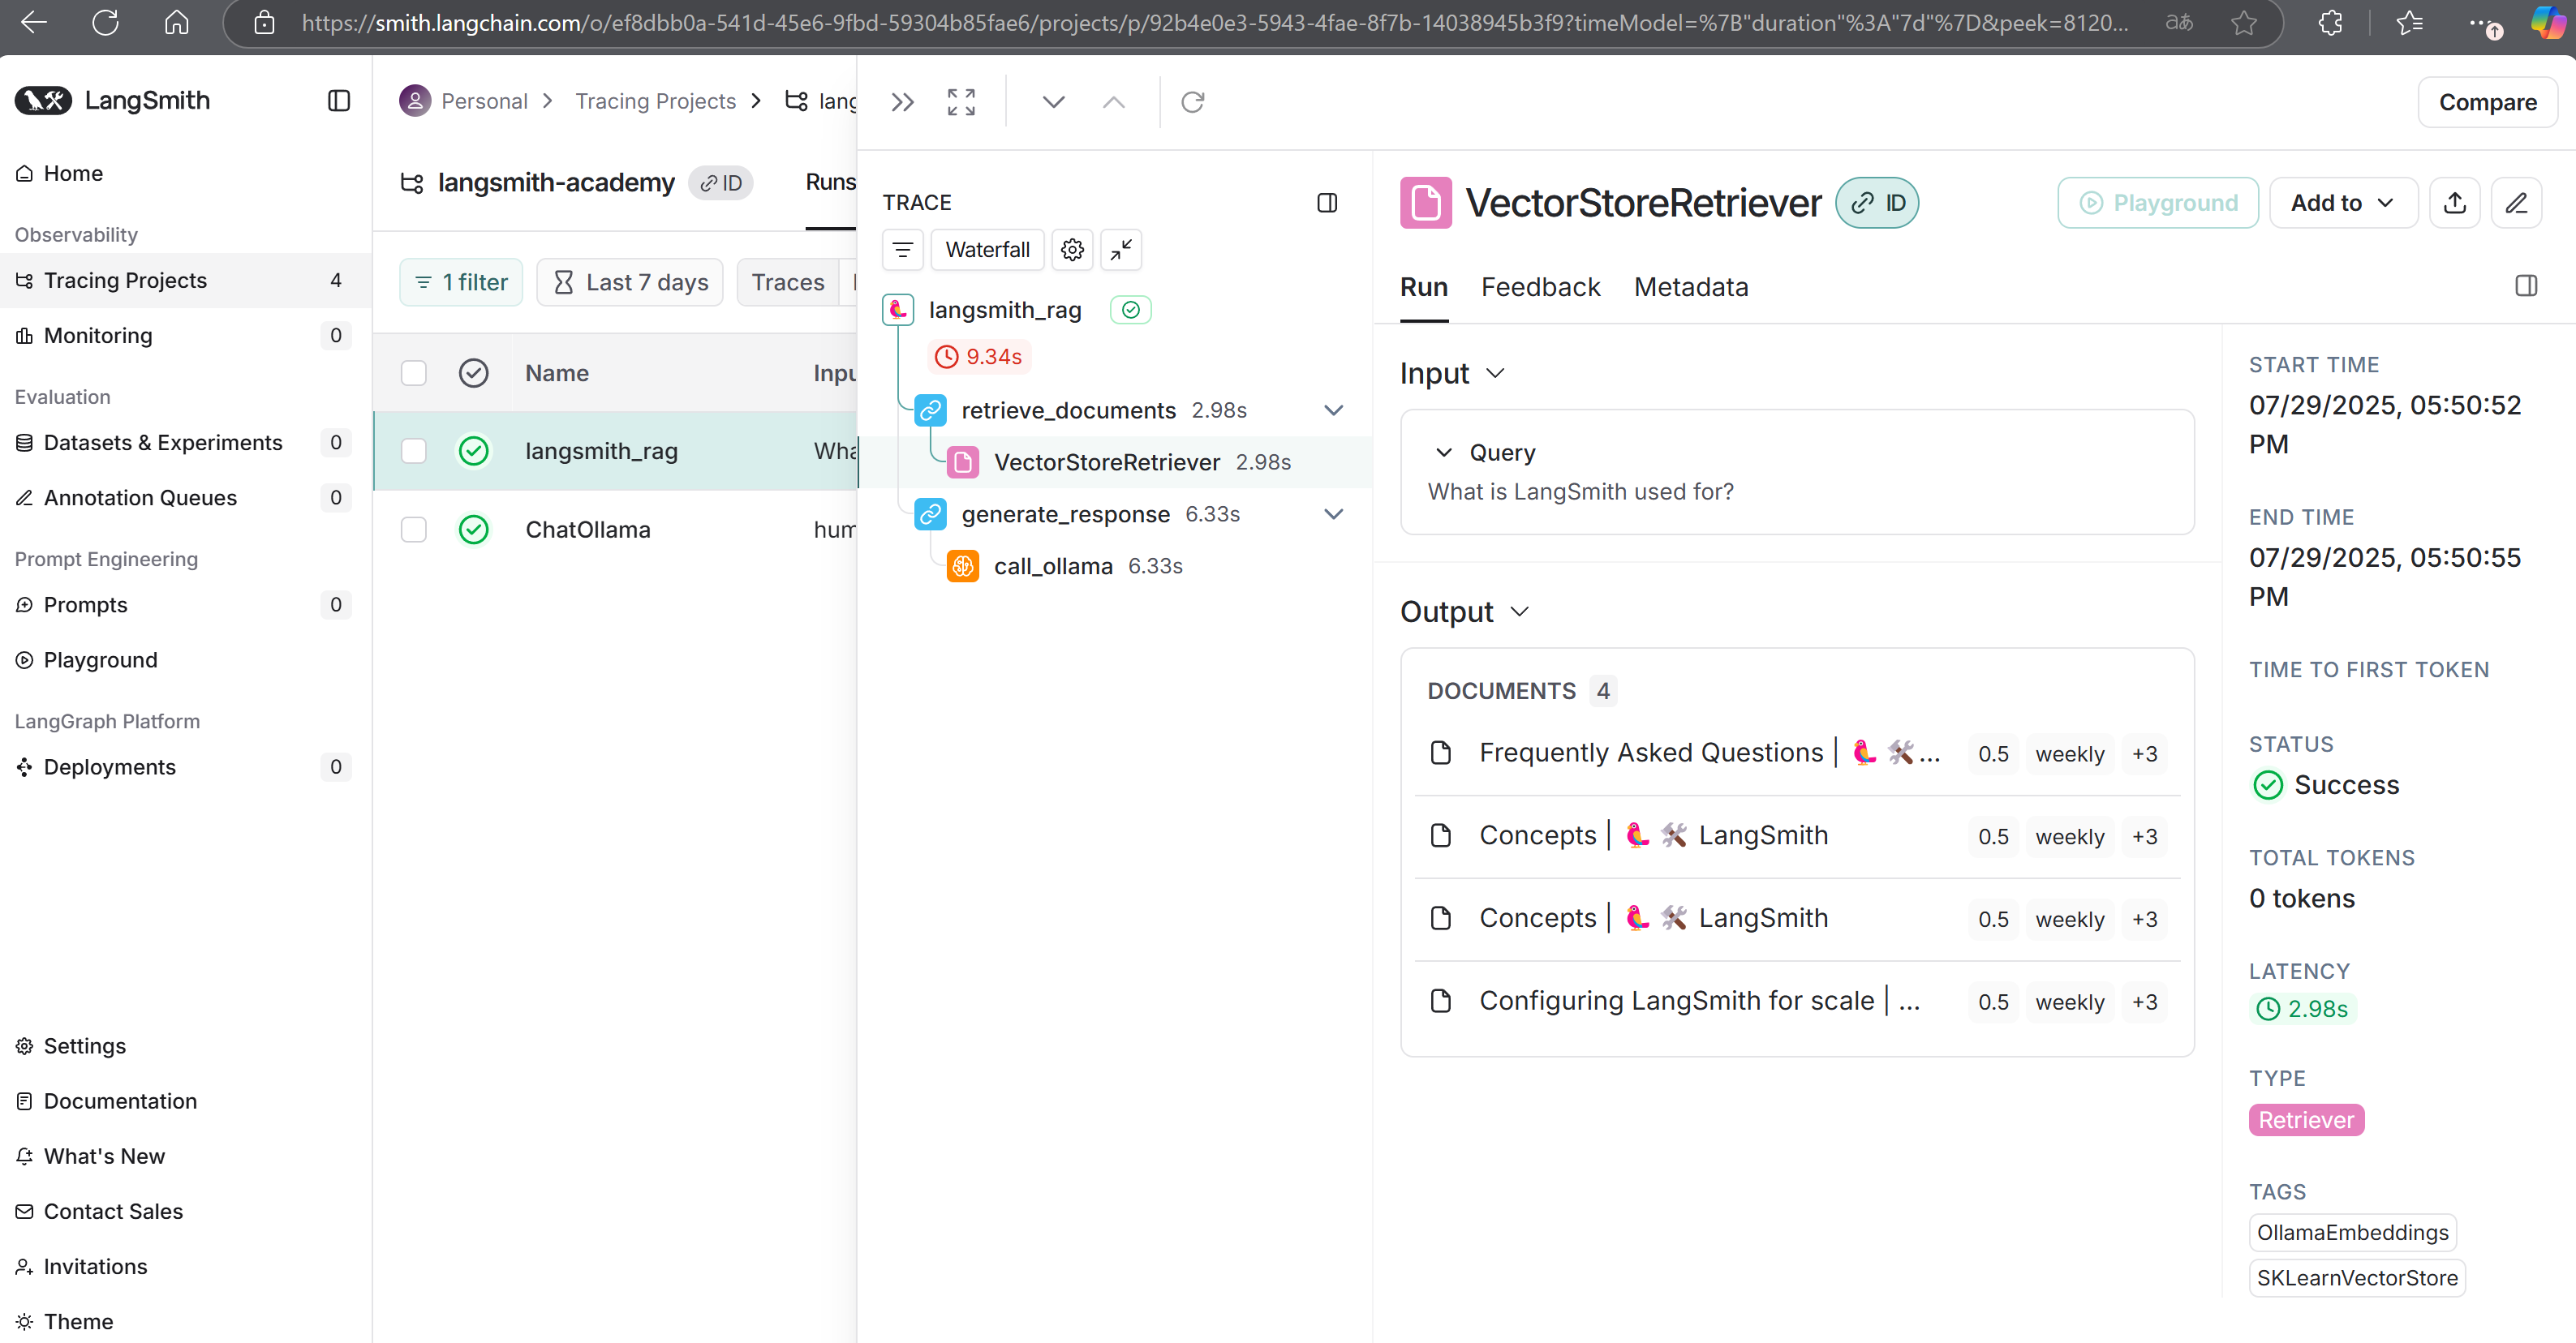Open trace settings gear
The height and width of the screenshot is (1343, 2576).
tap(1072, 250)
